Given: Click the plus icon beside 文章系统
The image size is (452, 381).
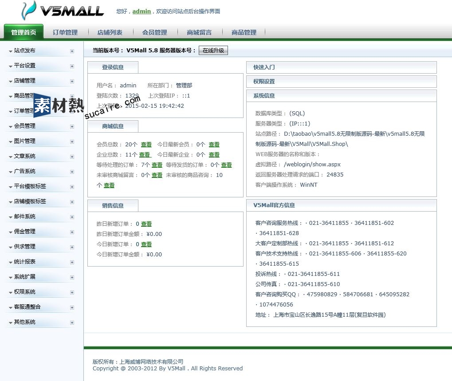Looking at the screenshot, I should pos(72,157).
